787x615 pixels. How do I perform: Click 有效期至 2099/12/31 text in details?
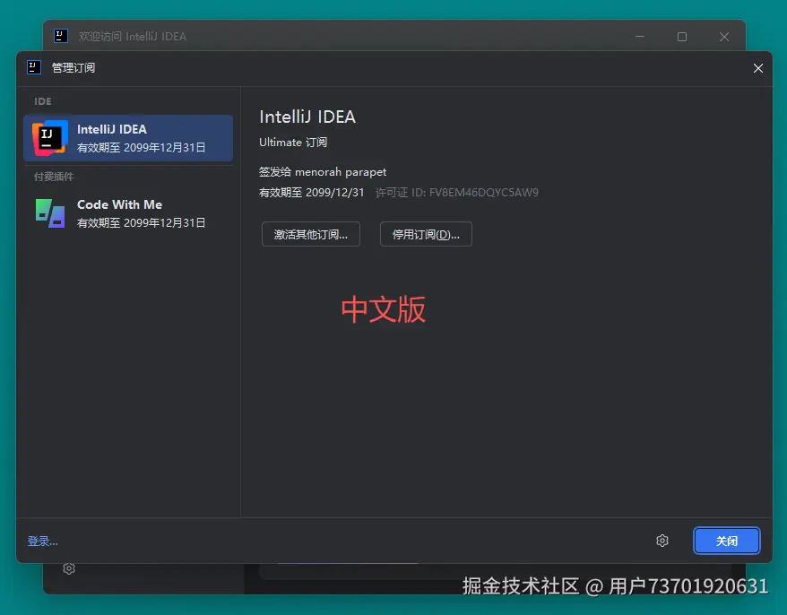click(312, 192)
